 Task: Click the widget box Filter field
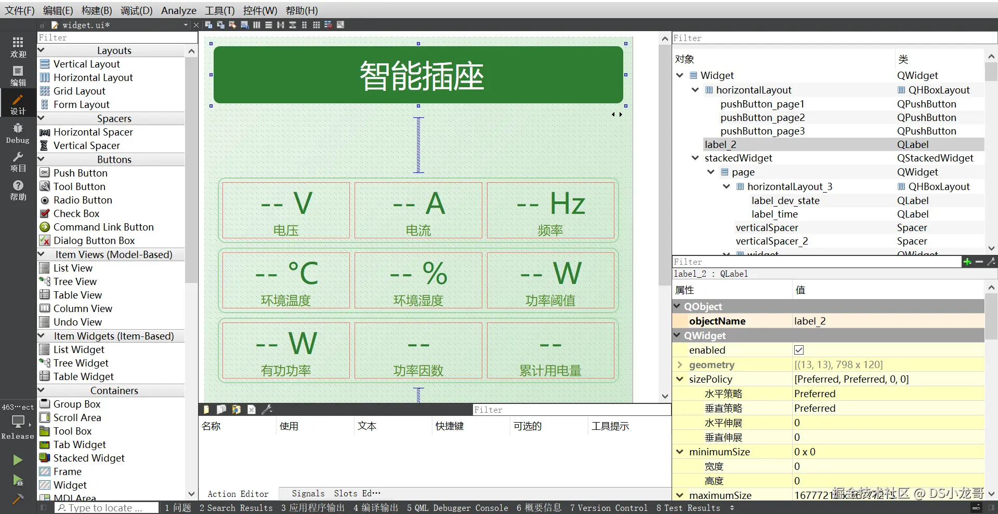pos(117,37)
